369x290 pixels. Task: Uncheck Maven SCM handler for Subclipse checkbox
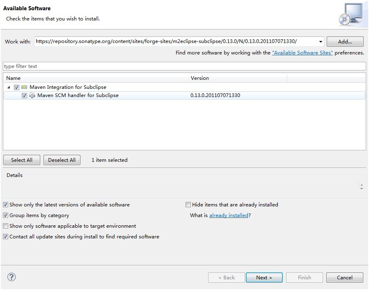24,95
